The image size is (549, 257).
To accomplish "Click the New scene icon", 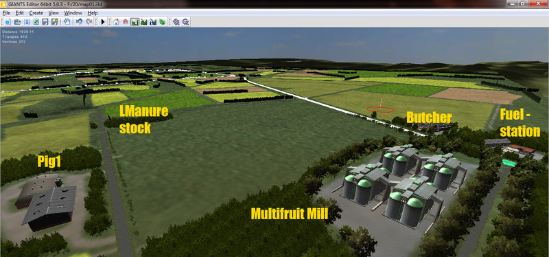I will pos(8,22).
